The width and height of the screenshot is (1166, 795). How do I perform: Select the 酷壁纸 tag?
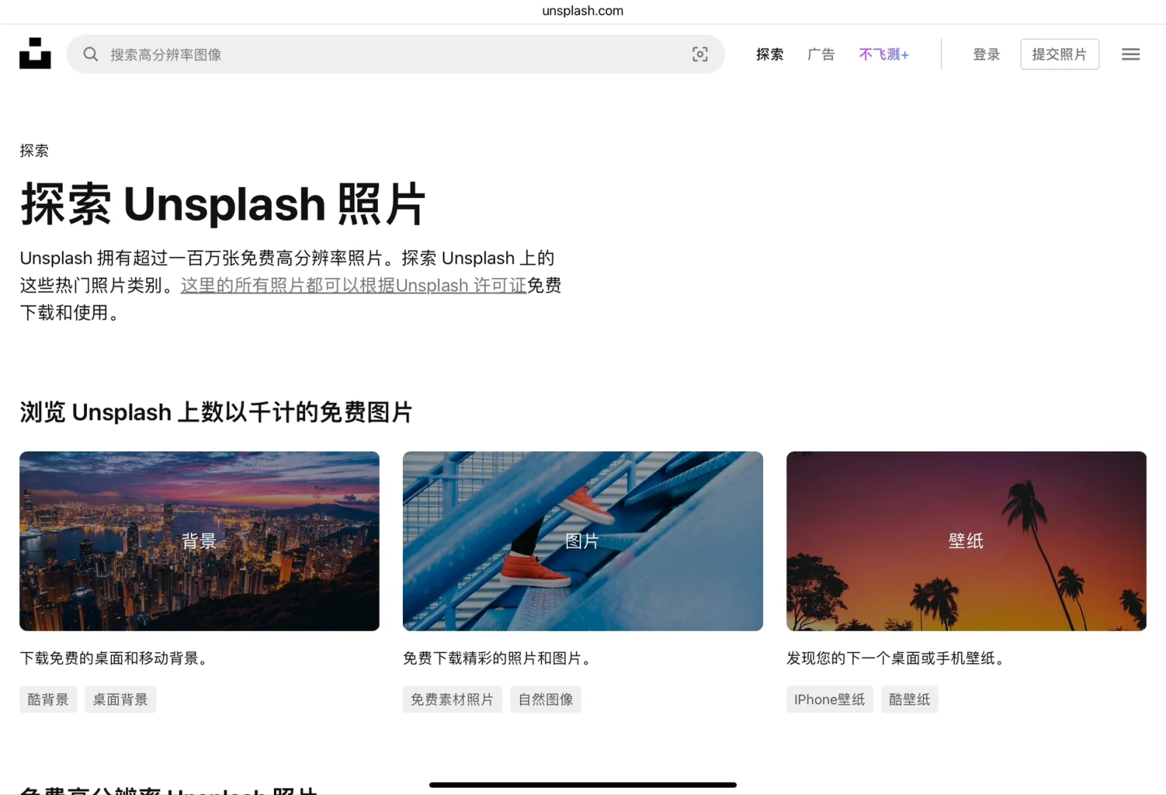[x=910, y=699]
